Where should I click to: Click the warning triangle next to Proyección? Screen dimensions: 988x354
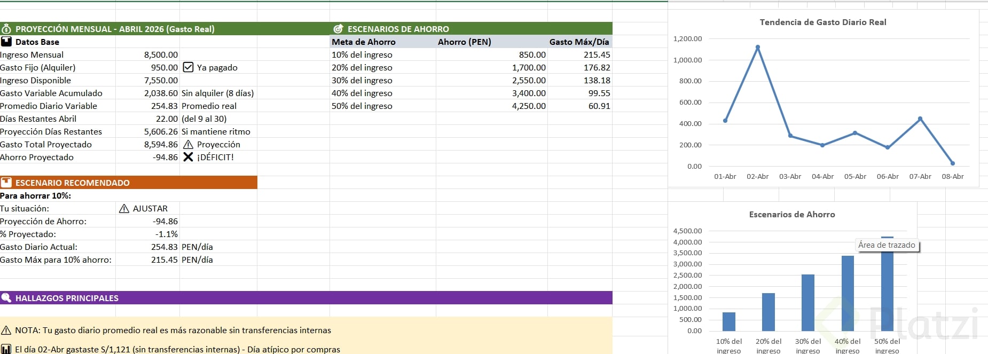click(188, 145)
